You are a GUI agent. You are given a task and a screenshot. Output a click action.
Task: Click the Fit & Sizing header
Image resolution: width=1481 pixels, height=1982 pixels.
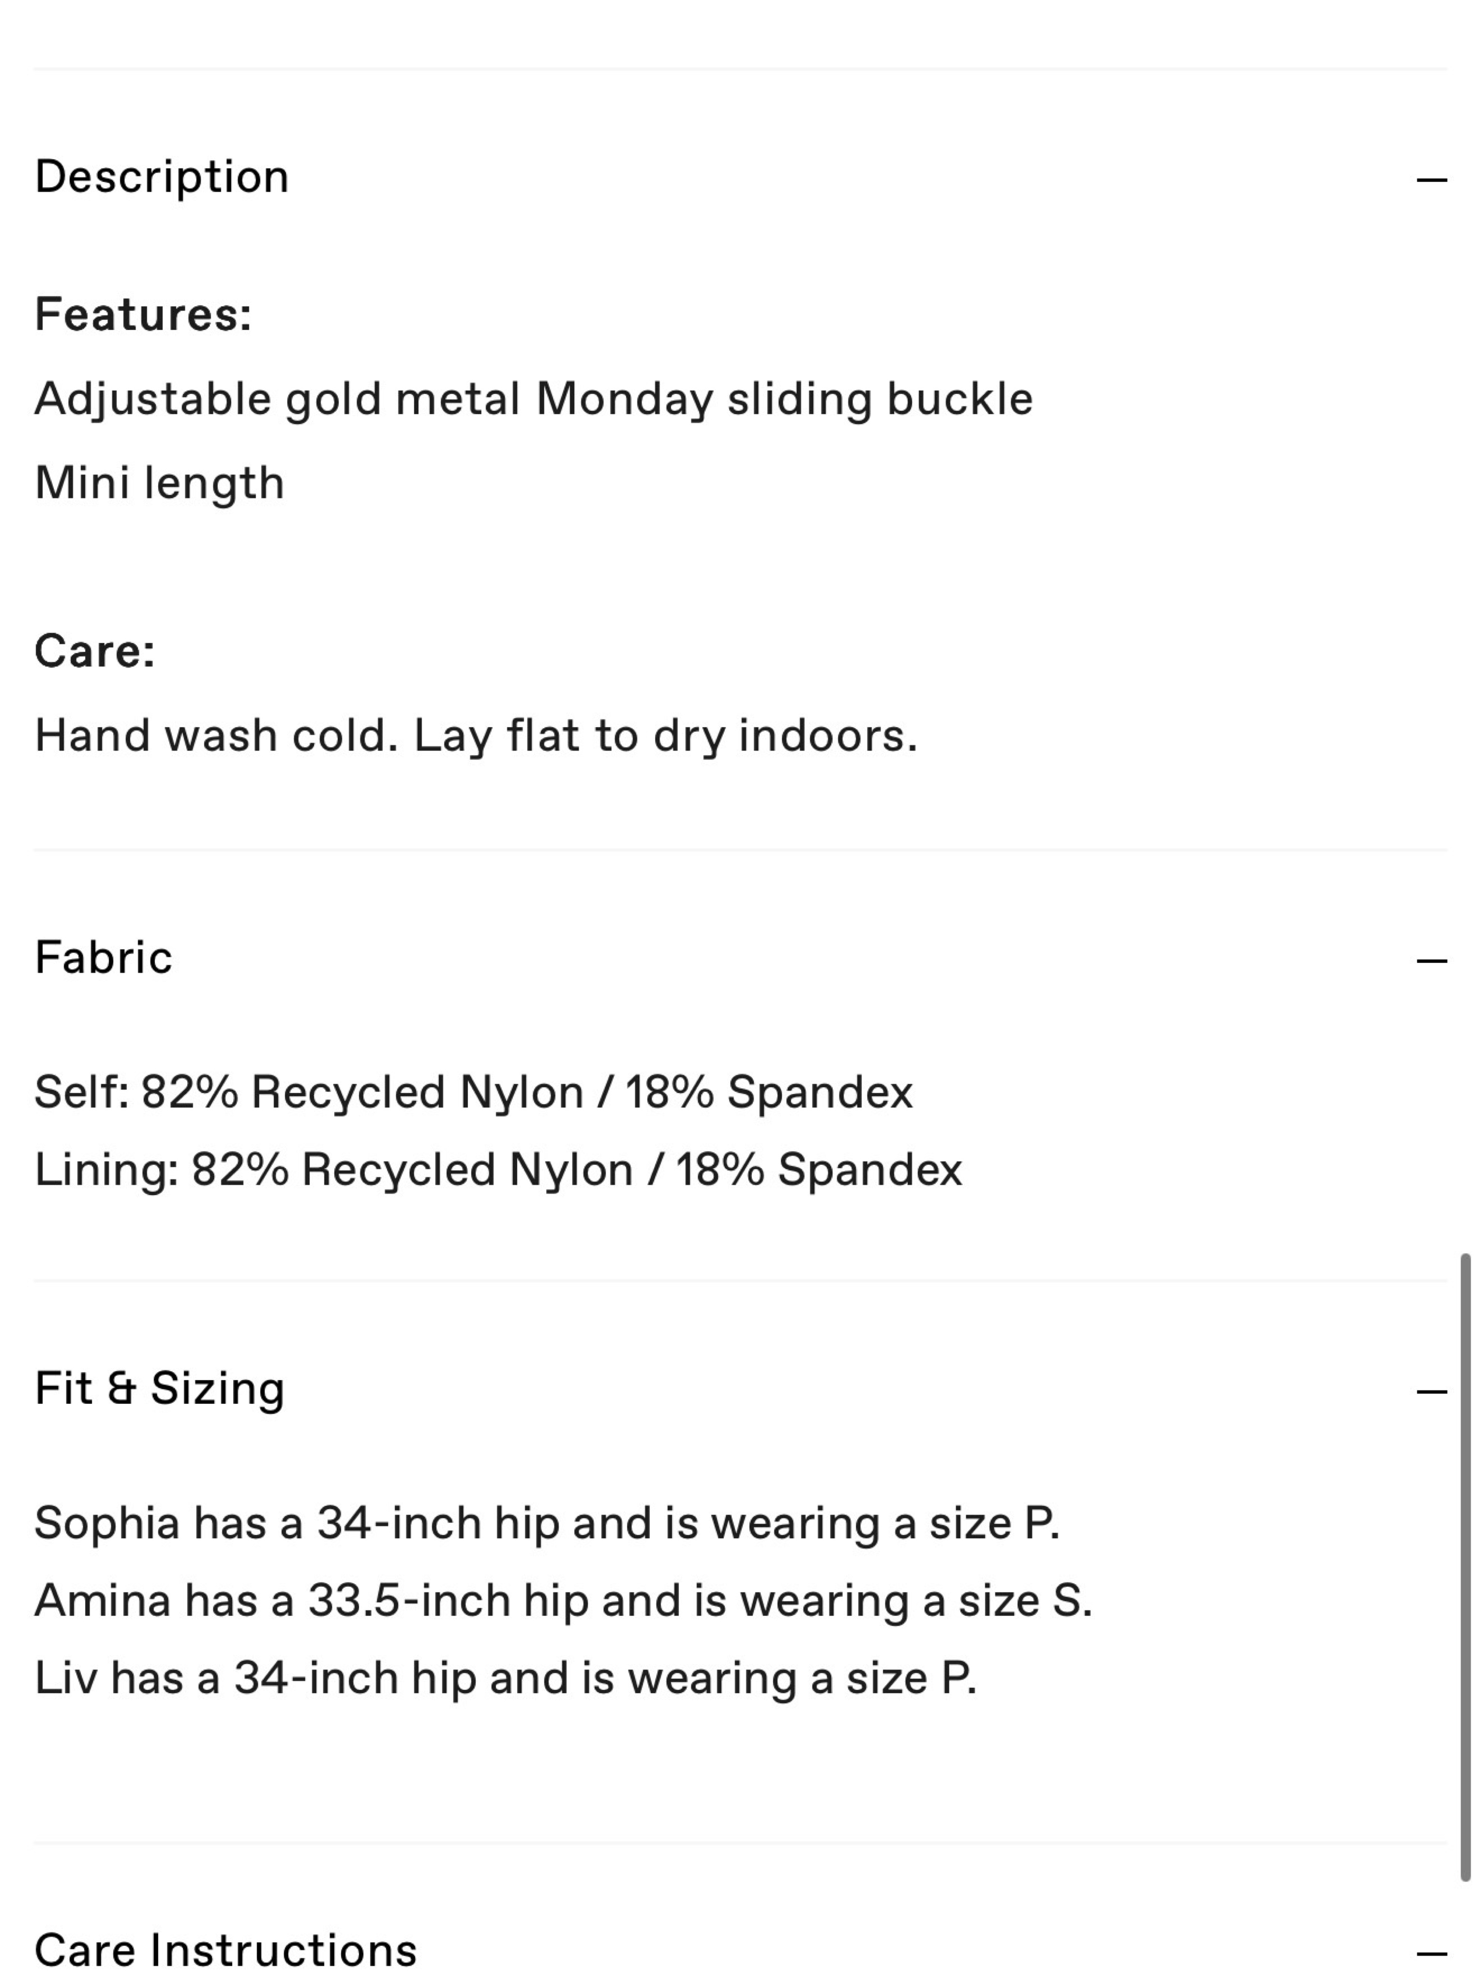coord(740,1389)
